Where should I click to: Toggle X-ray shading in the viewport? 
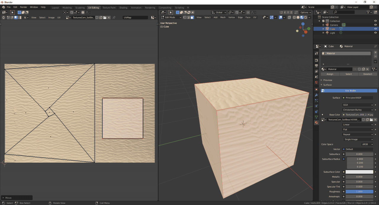pos(289,17)
